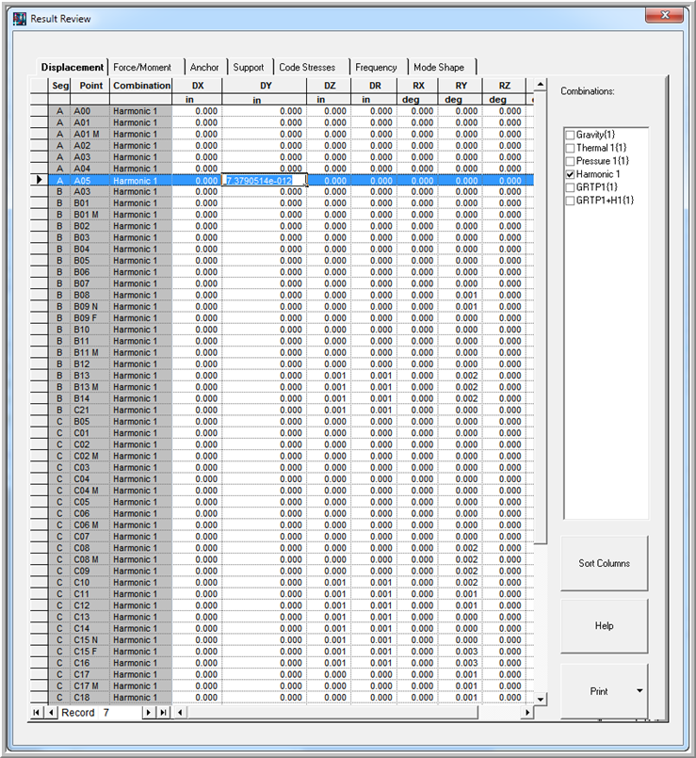
Task: Switch to the Code Stresses tab
Action: click(307, 67)
